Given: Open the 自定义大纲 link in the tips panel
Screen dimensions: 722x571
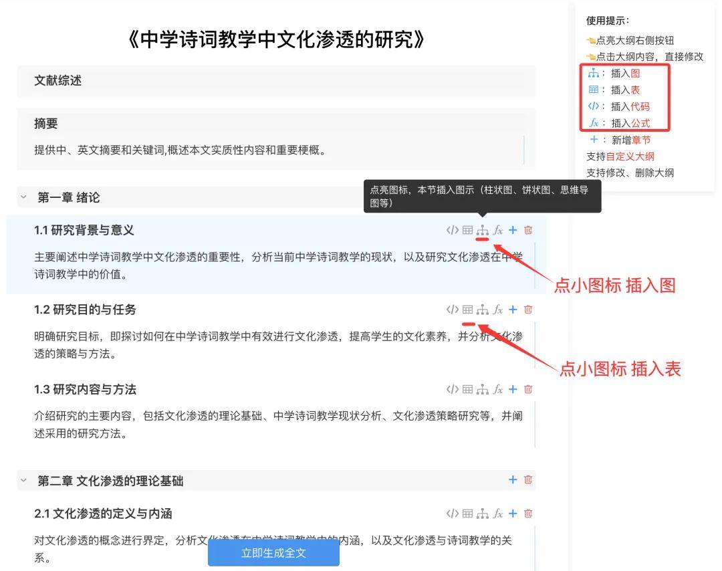Looking at the screenshot, I should pyautogui.click(x=629, y=156).
